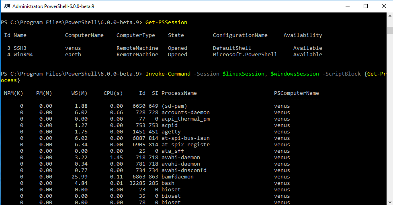Click the scrollbar up arrow
The image size is (393, 205).
390,16
